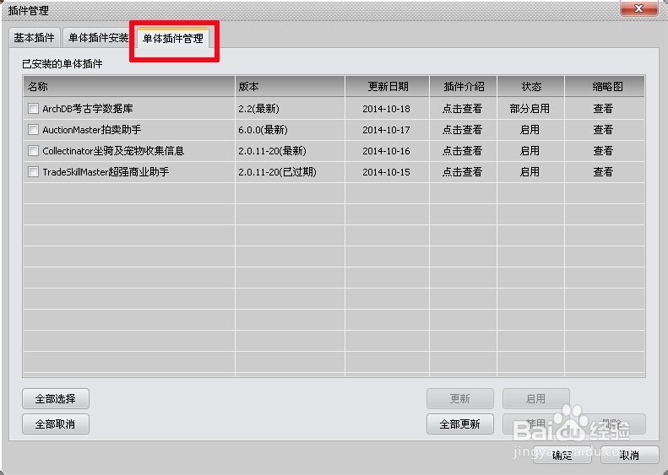Confirm with the 确定 button
Image resolution: width=668 pixels, height=475 pixels.
tap(562, 455)
